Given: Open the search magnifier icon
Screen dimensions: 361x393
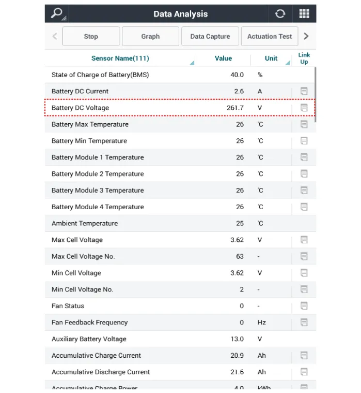Looking at the screenshot, I should (57, 13).
